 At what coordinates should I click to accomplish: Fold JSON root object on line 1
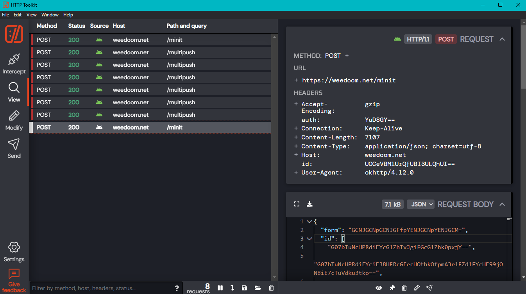click(310, 221)
